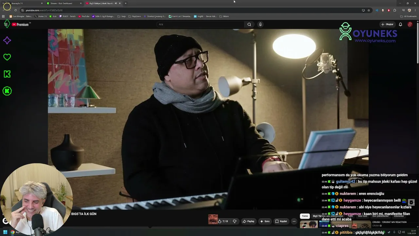Screen dimensions: 419x236
Task: Bookmark this page with star icon
Action: pos(369,10)
